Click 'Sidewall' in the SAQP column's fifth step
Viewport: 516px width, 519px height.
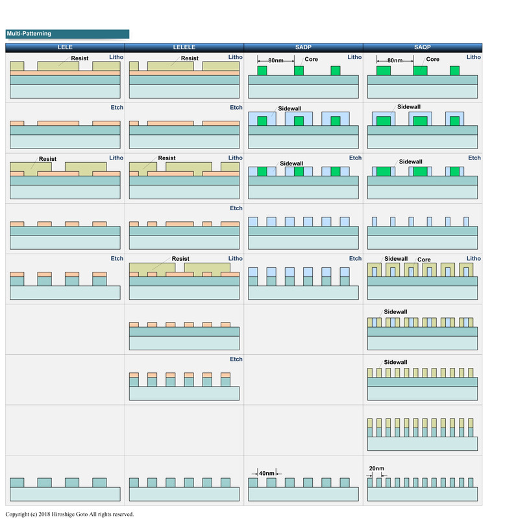point(396,259)
